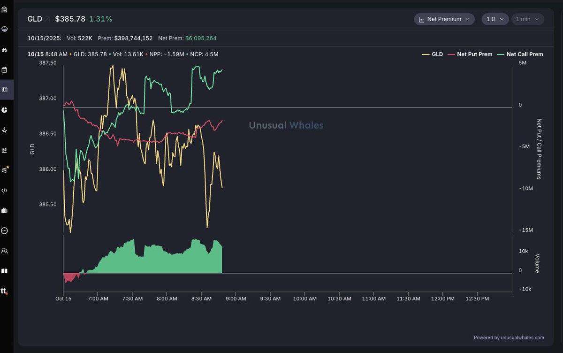Open the 1 min interval dropdown
The image size is (563, 353).
(x=527, y=19)
